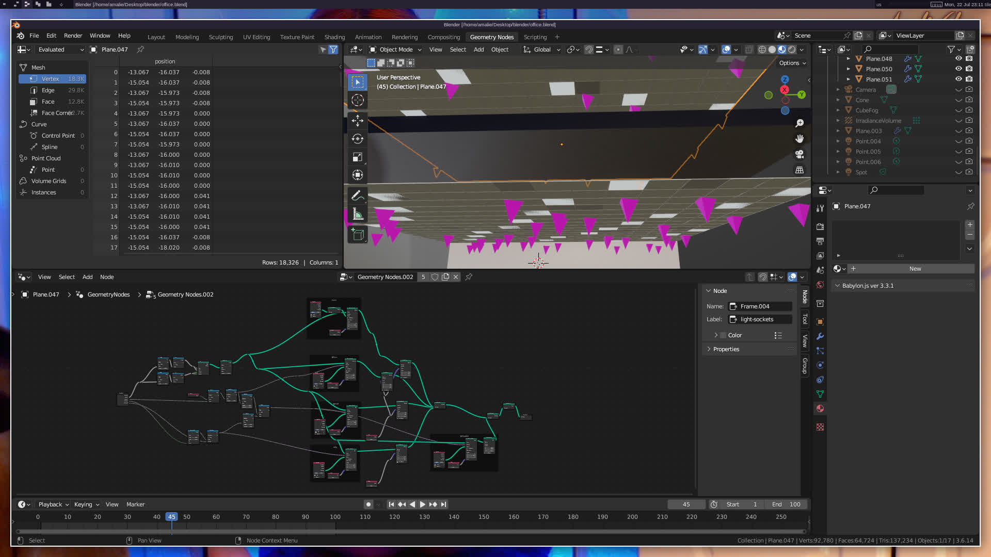Select the Measure tool
Viewport: 991px width, 557px height.
tap(357, 214)
